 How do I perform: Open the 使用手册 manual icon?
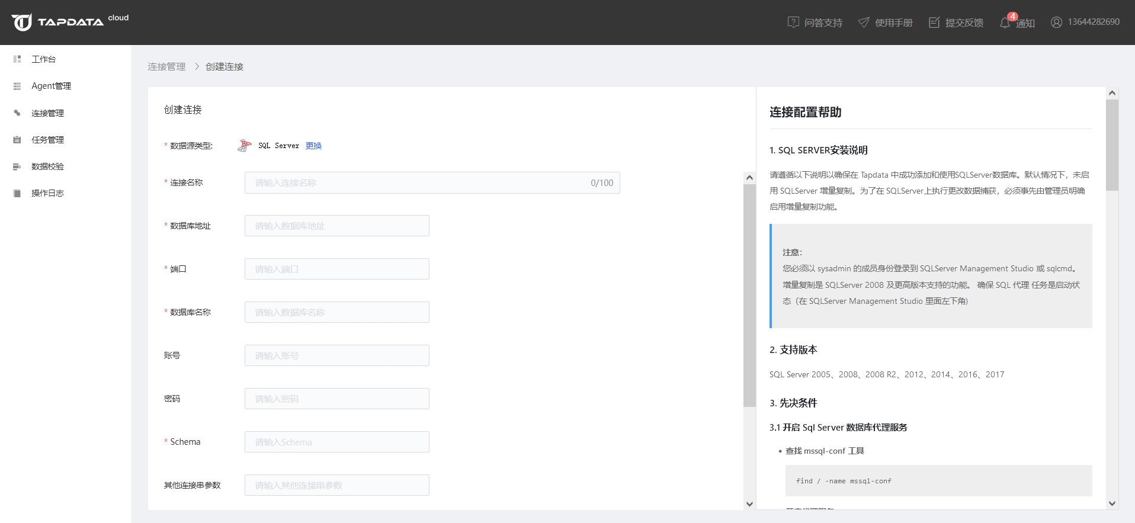coord(864,23)
